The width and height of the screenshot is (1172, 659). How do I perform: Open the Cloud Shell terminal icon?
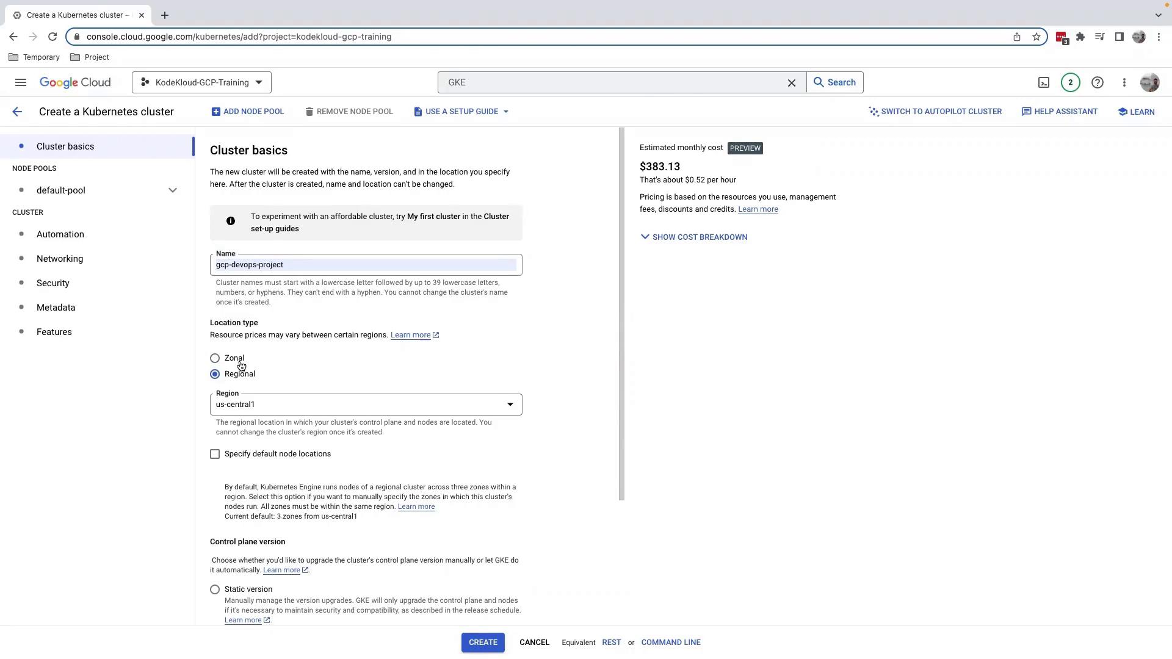pos(1044,82)
